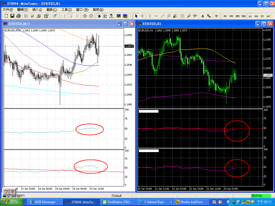Viewport: 275px width, 206px height.
Task: Switch to DealStation (TM) taskbar button
Action: tap(118, 202)
